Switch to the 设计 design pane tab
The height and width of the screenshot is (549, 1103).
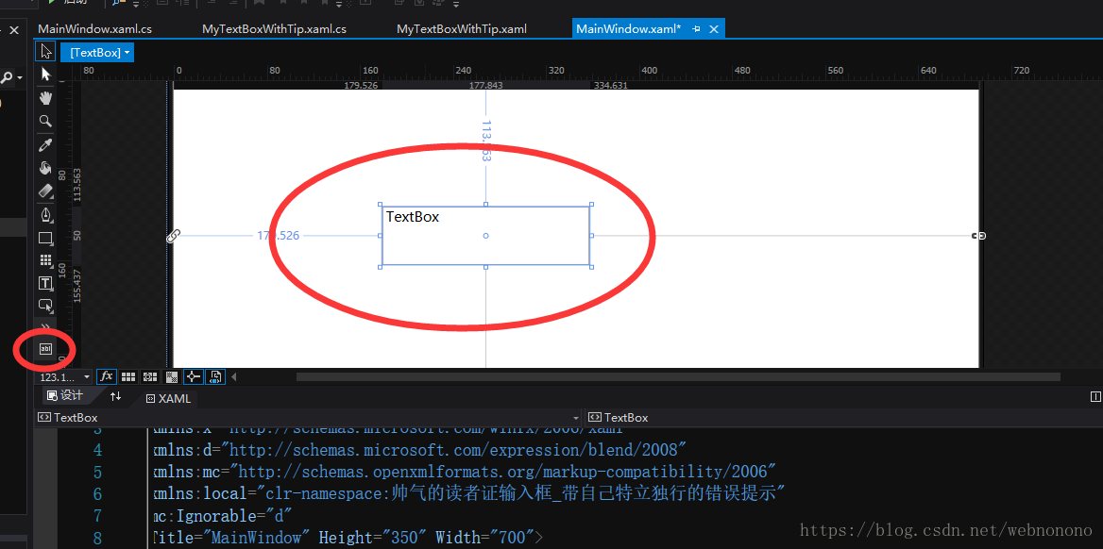(65, 396)
